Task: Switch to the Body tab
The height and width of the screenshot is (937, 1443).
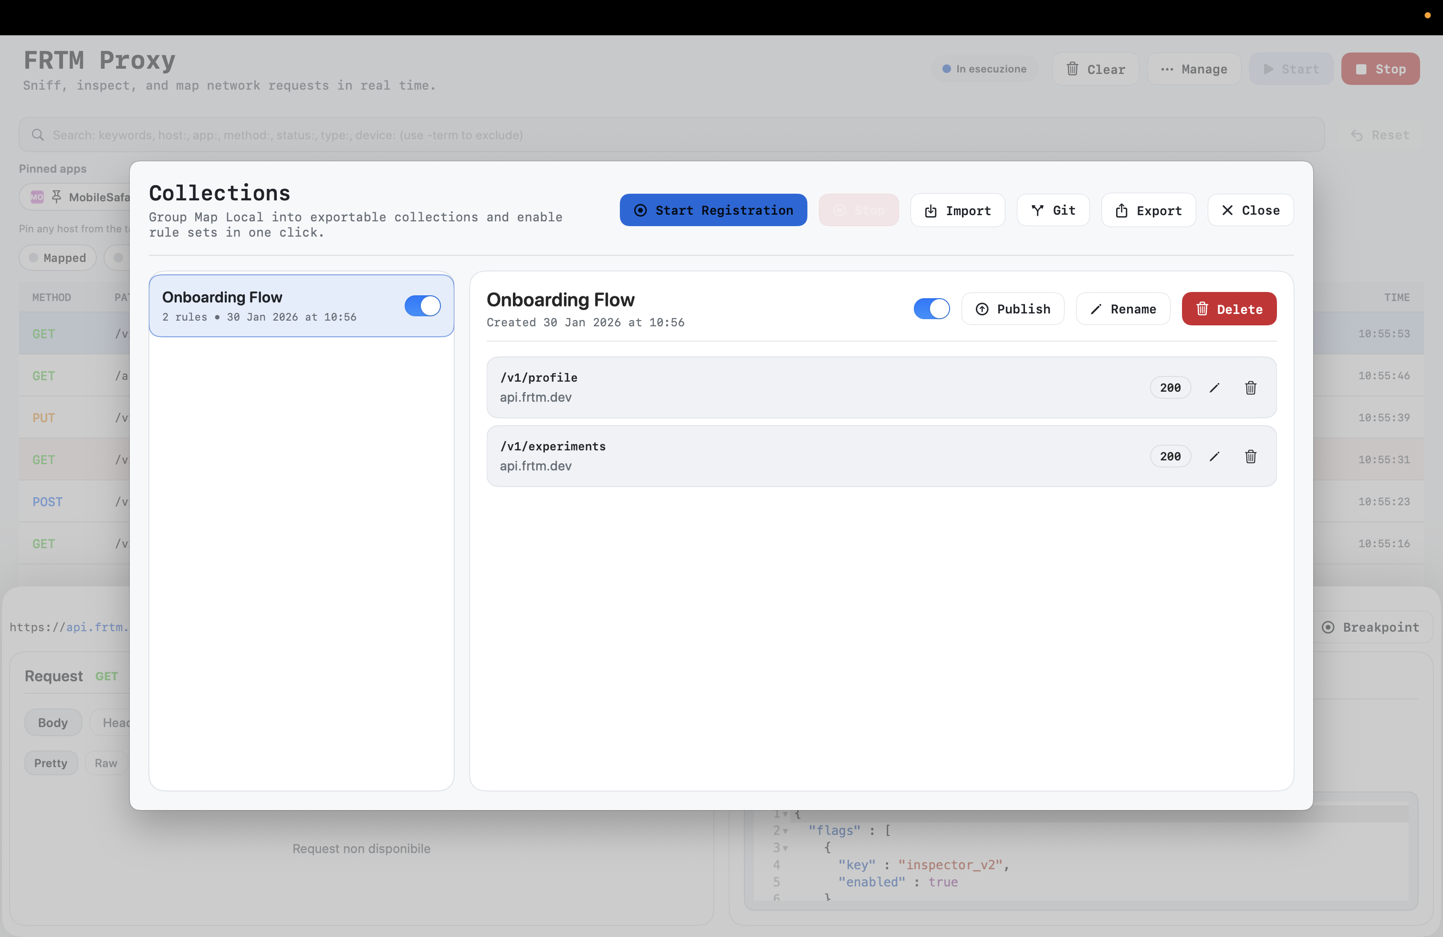Action: (53, 722)
